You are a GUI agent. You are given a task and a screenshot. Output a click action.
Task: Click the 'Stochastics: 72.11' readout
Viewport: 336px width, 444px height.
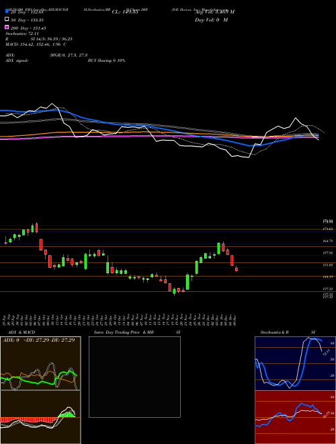tap(22, 34)
